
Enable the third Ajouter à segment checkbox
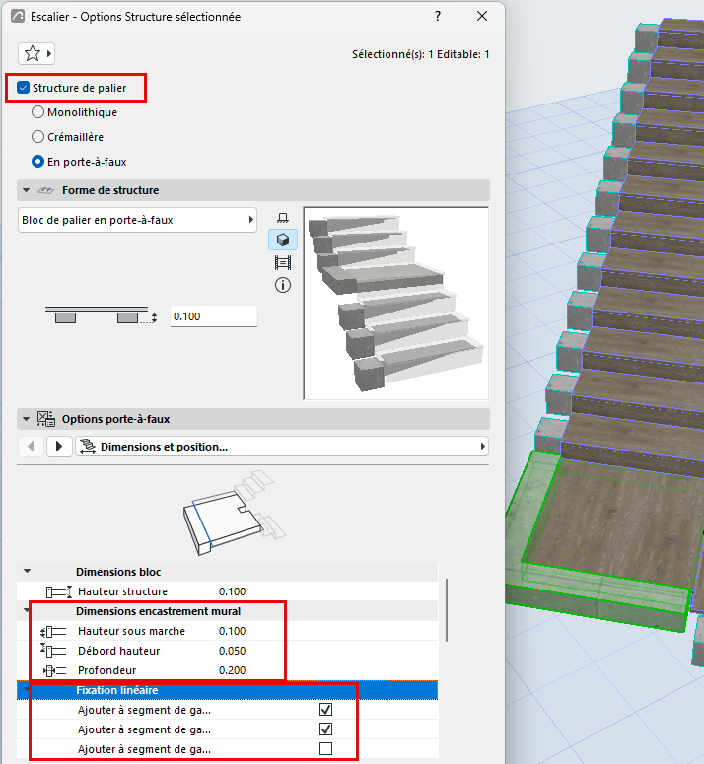tap(326, 748)
